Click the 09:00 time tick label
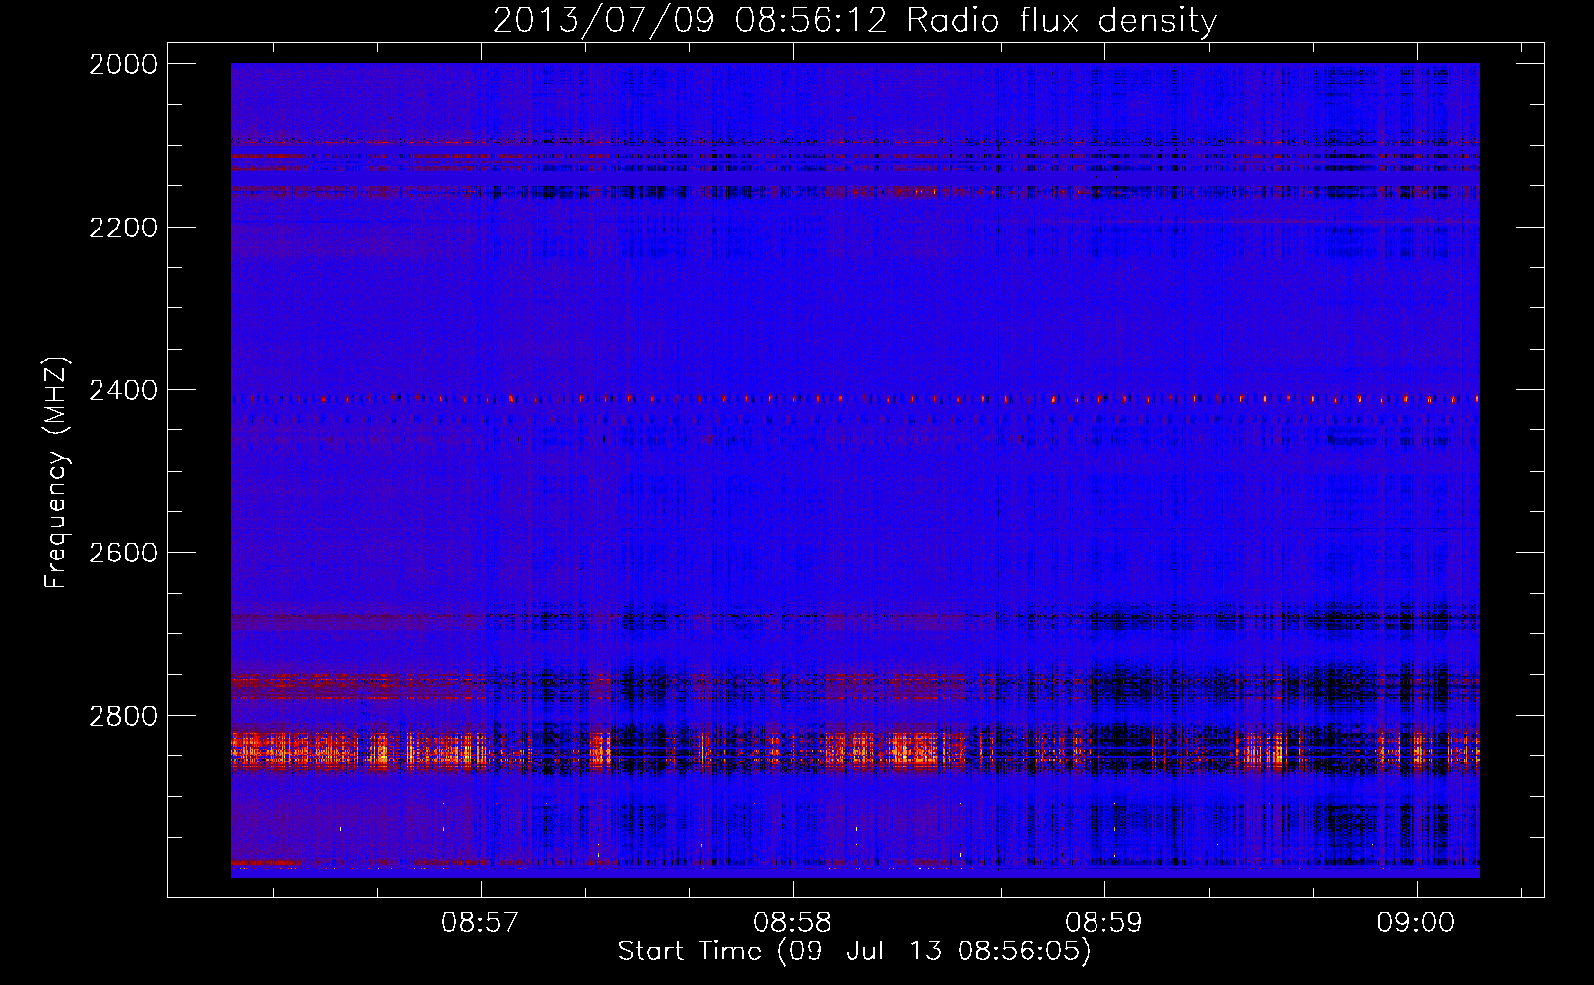The height and width of the screenshot is (985, 1594). 1416,923
